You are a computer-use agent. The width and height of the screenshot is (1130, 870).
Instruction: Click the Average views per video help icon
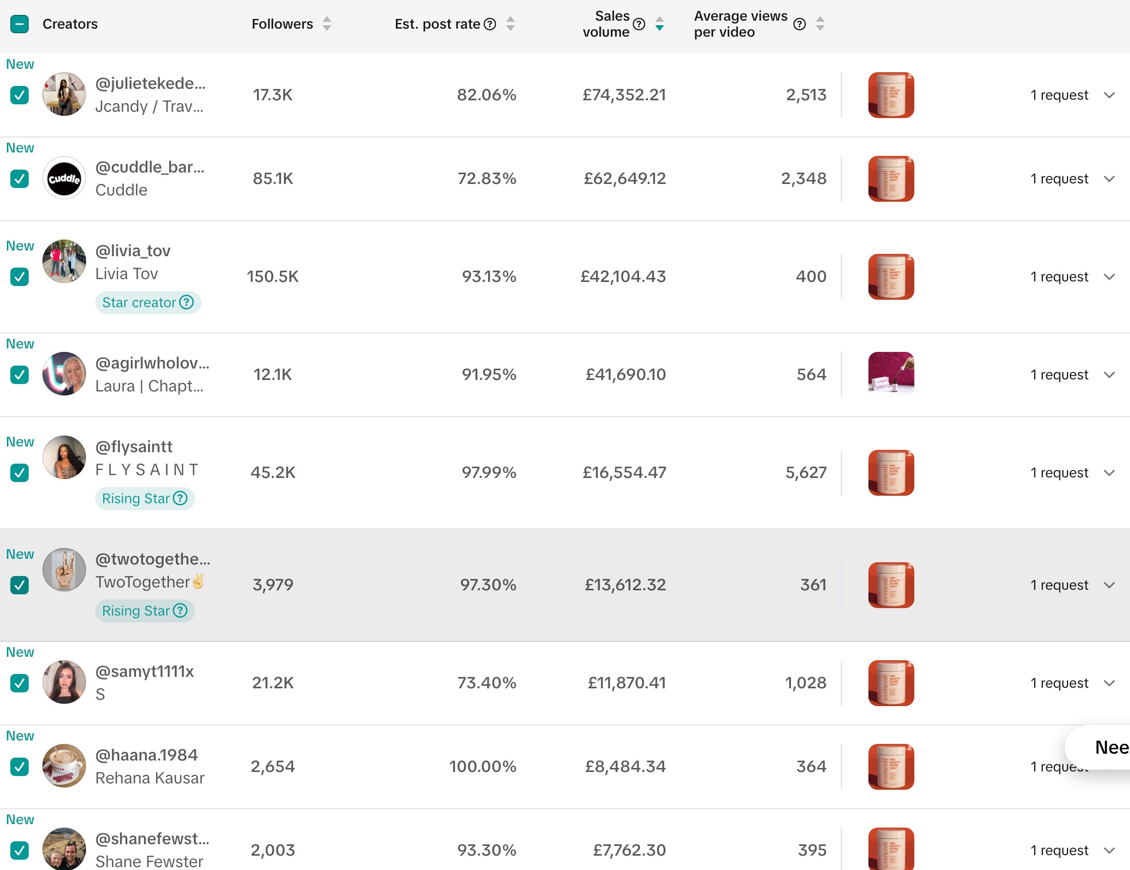coord(800,24)
